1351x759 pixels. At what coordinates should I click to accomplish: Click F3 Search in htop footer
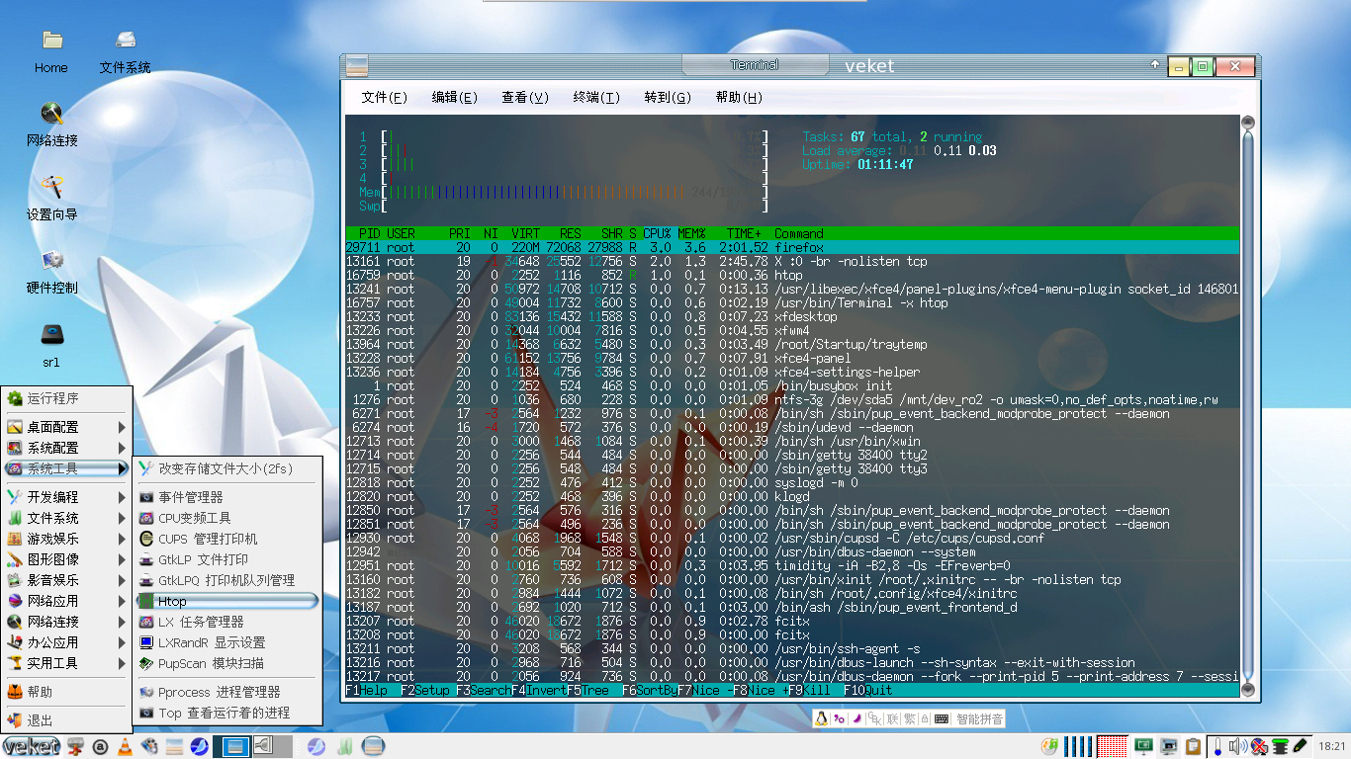coord(484,691)
